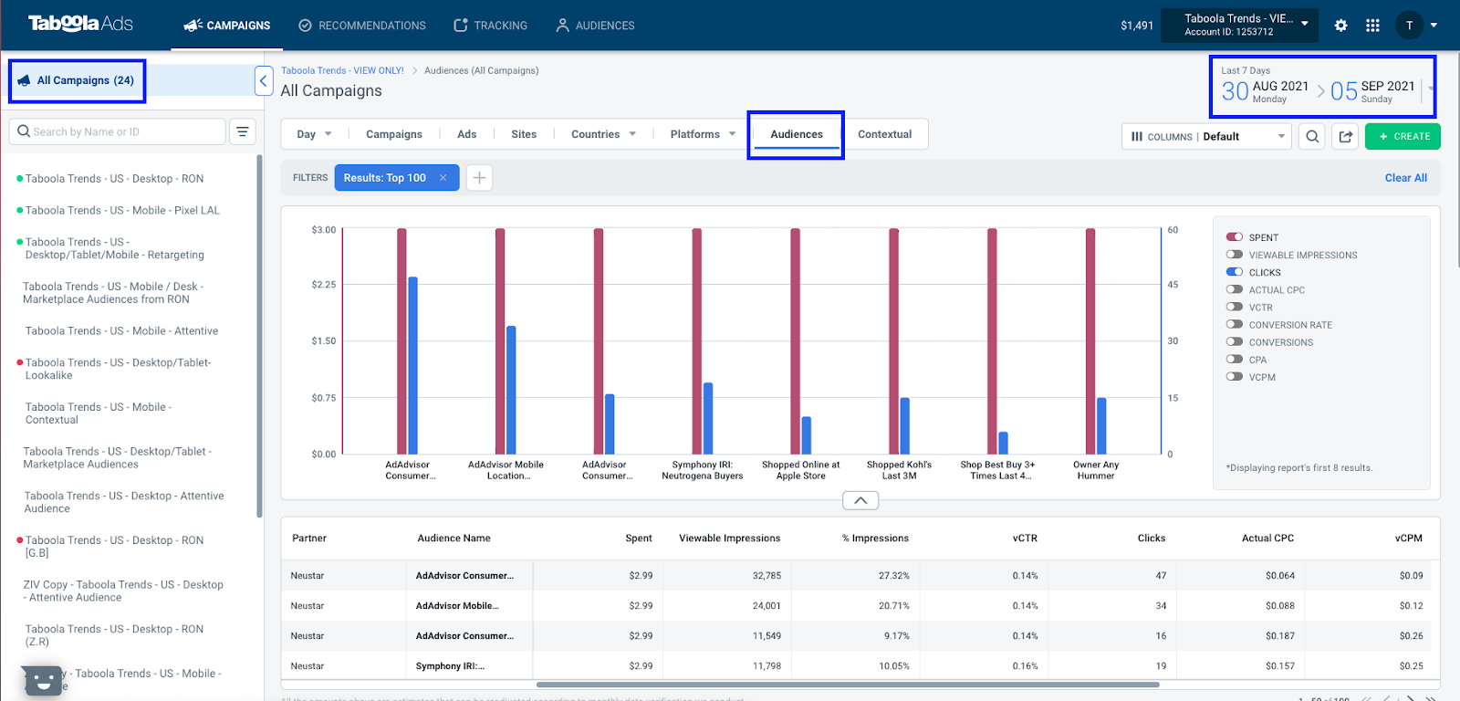Disable the Clicks chart metric
1460x701 pixels.
click(x=1235, y=272)
